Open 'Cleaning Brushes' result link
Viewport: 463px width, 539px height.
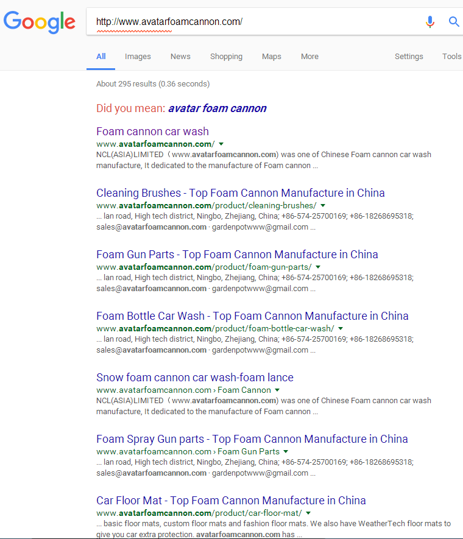tap(240, 193)
